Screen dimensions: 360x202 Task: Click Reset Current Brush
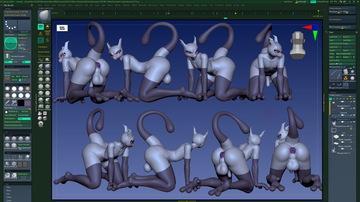point(17,122)
